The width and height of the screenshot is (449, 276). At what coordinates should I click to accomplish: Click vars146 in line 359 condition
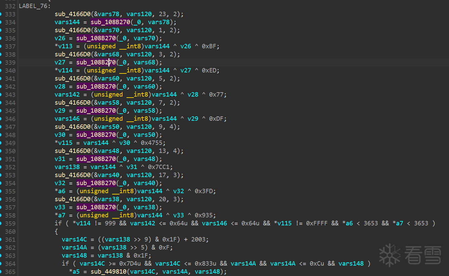click(x=214, y=223)
